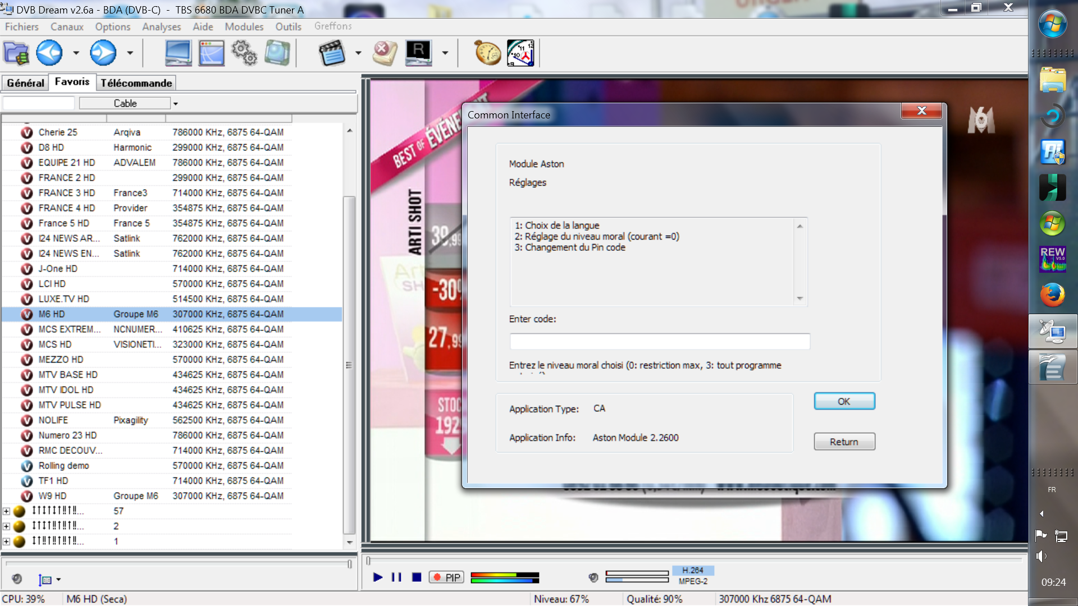Open the channel list folder toolbar icon

[x=16, y=53]
